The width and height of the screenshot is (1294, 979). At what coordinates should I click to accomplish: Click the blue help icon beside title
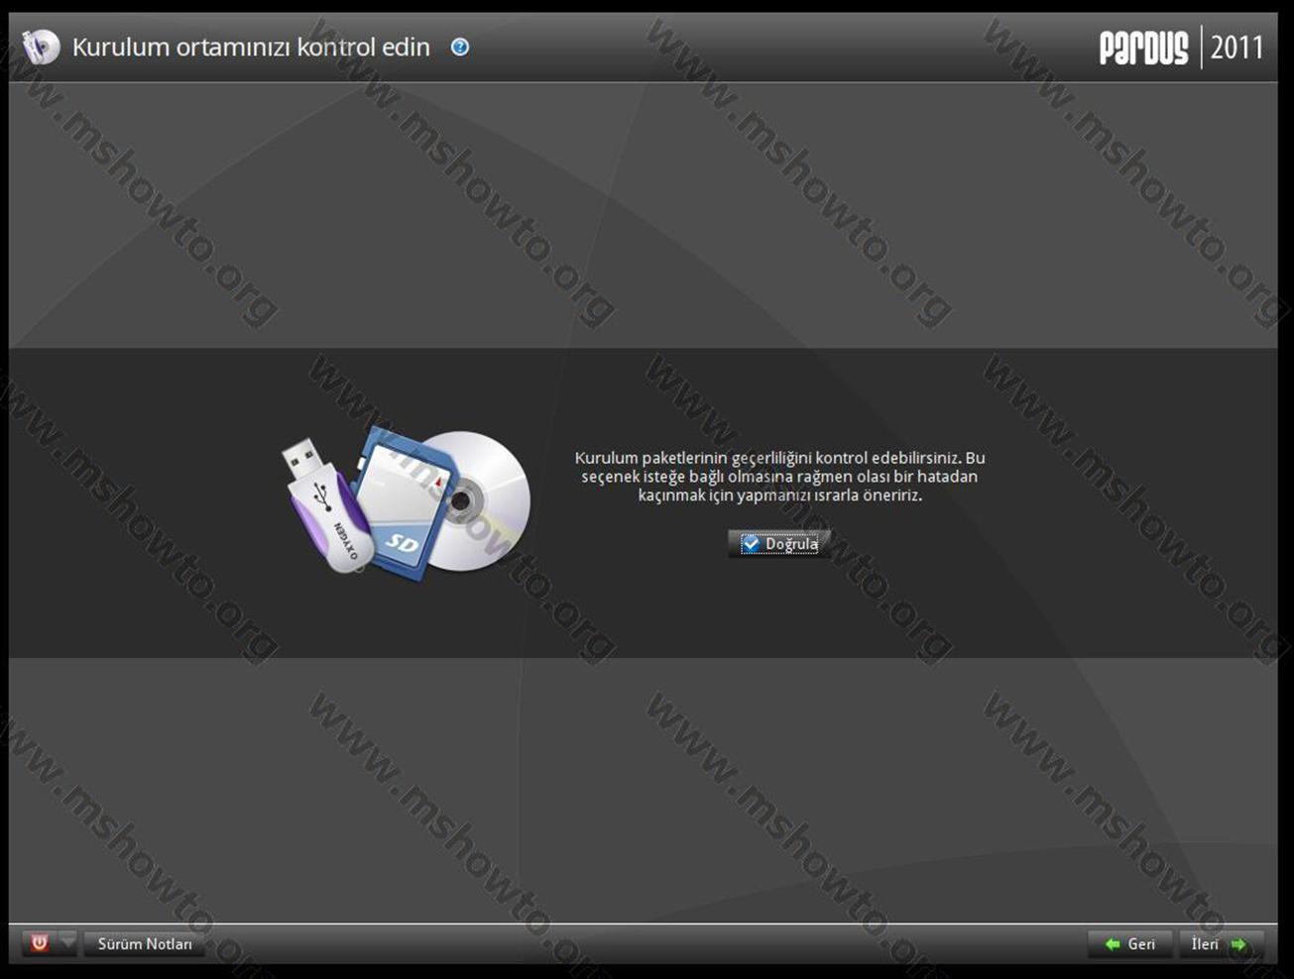[460, 47]
